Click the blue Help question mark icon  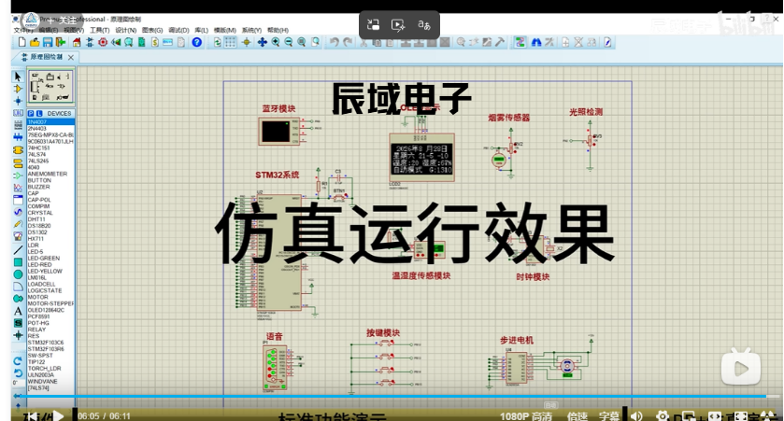pos(197,42)
